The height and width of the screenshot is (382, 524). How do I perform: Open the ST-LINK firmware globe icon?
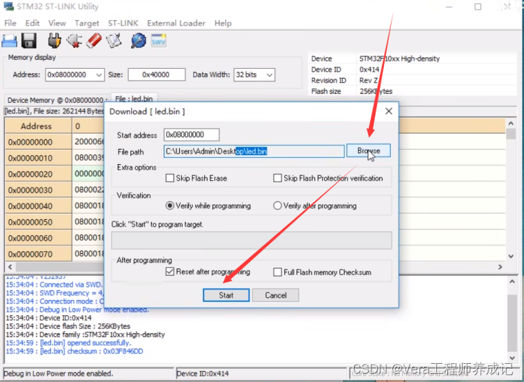tap(139, 40)
